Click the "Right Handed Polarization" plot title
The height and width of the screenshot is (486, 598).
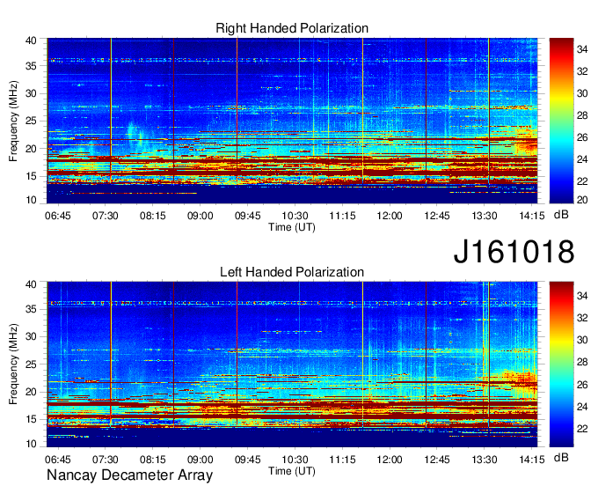pos(292,28)
